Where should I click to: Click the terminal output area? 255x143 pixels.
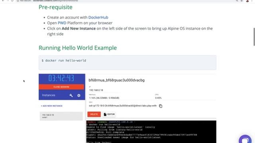[x=151, y=131]
